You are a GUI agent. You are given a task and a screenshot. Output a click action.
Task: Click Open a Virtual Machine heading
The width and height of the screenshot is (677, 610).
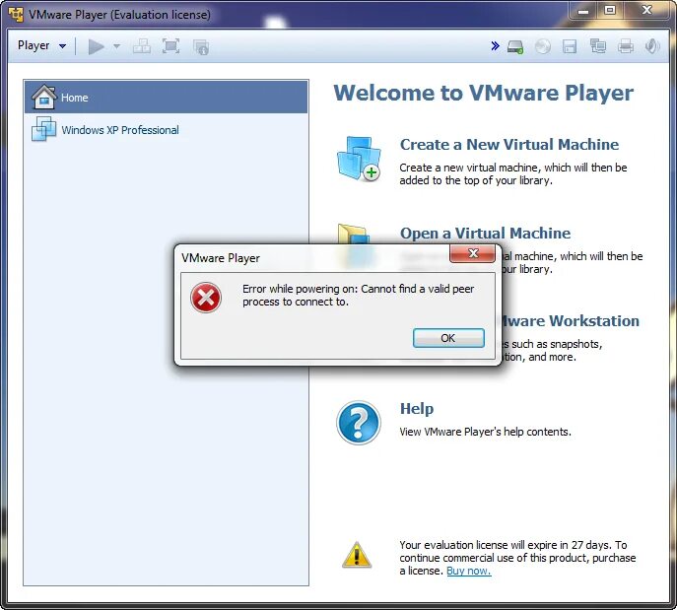tap(485, 233)
